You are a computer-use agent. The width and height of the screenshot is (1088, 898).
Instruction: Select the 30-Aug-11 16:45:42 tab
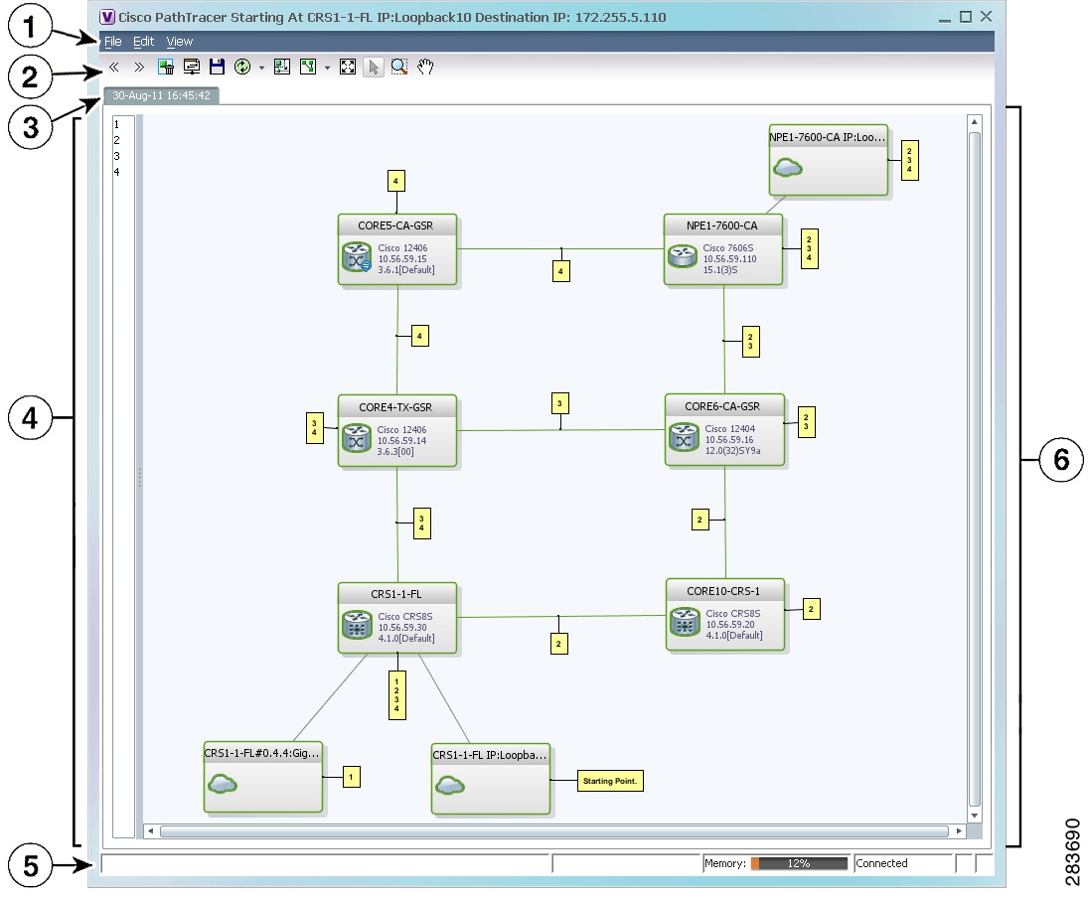(x=161, y=95)
